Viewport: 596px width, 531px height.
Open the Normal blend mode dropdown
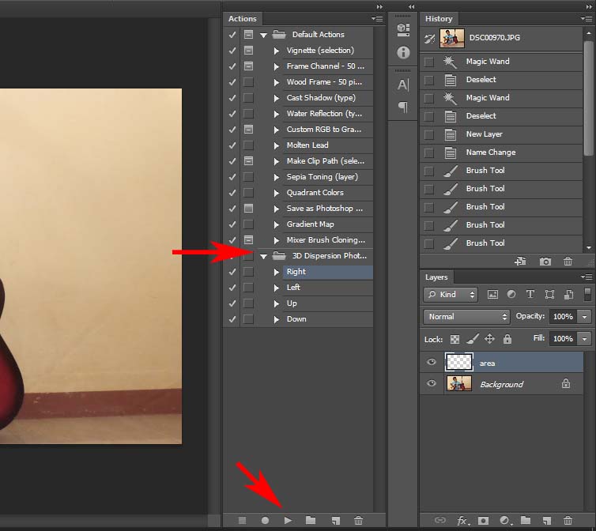tap(466, 316)
